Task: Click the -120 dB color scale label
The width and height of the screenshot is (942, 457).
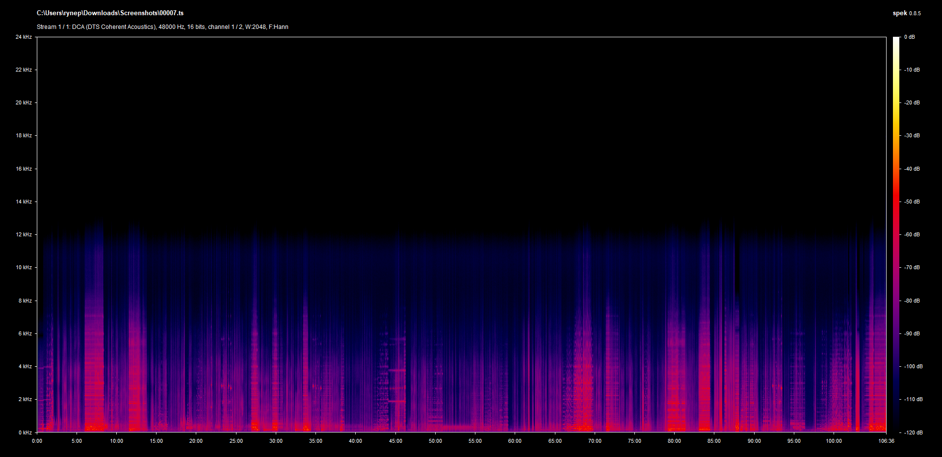Action: 913,432
